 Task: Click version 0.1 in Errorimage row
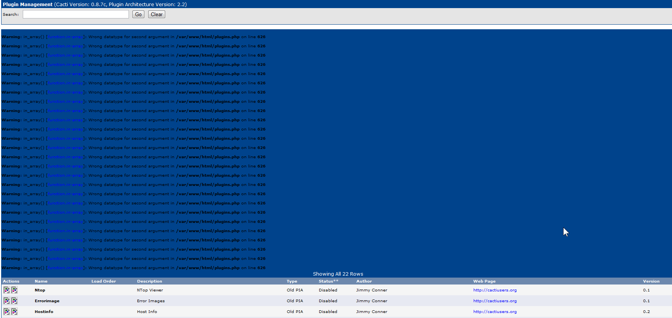(x=647, y=301)
